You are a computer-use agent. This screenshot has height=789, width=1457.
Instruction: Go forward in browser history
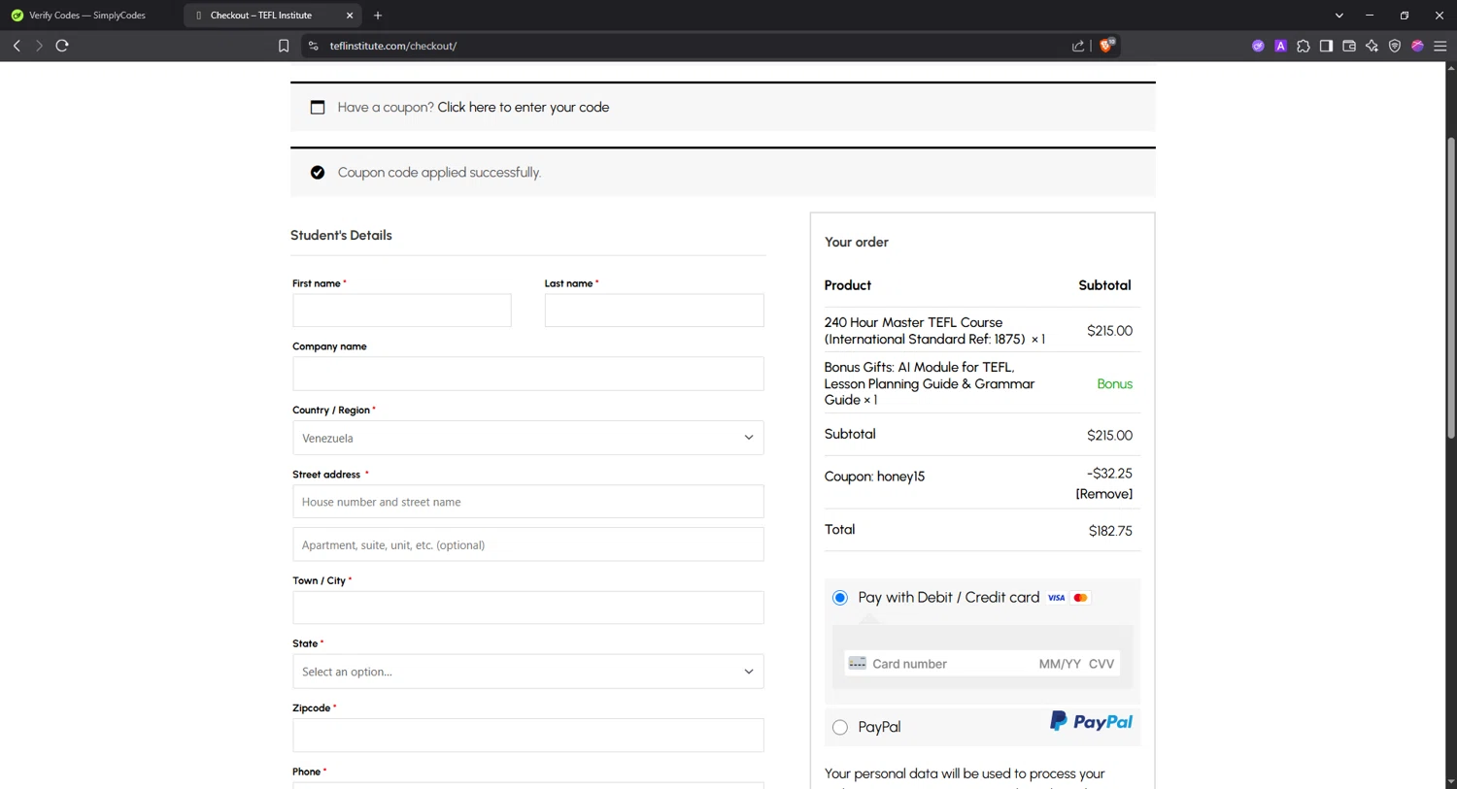[39, 46]
